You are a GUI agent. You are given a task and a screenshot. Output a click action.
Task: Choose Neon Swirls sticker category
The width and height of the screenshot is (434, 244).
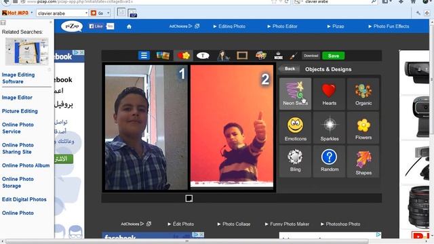[x=295, y=94]
